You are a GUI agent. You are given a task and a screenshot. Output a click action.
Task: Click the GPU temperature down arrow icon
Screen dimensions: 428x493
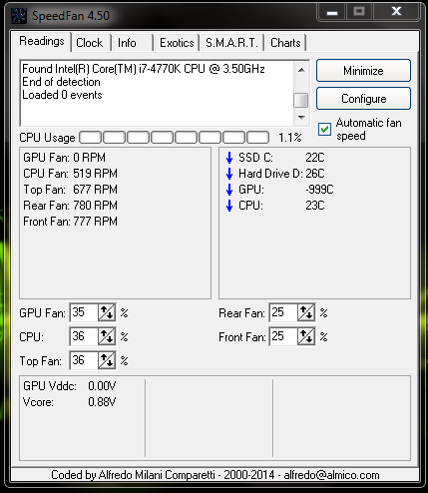pos(229,190)
